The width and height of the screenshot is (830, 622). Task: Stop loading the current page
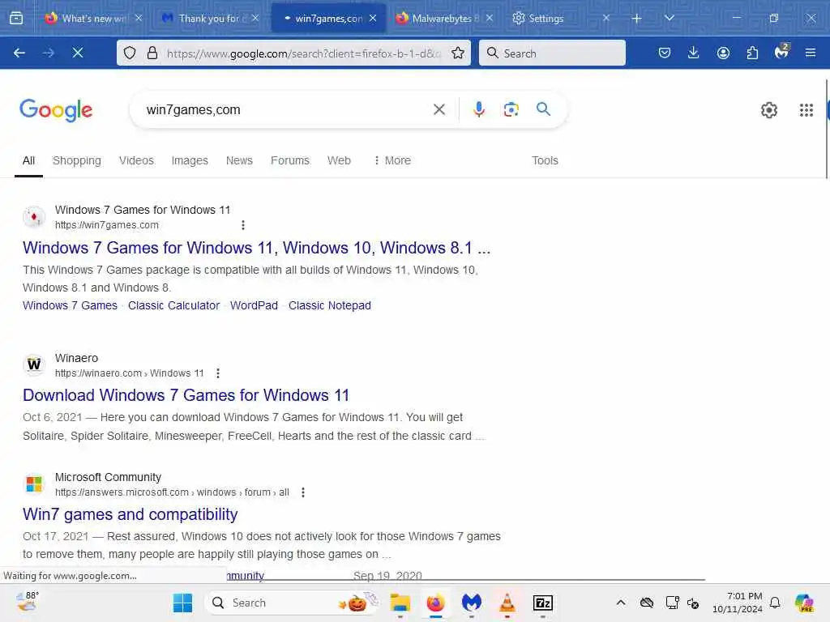[x=78, y=53]
